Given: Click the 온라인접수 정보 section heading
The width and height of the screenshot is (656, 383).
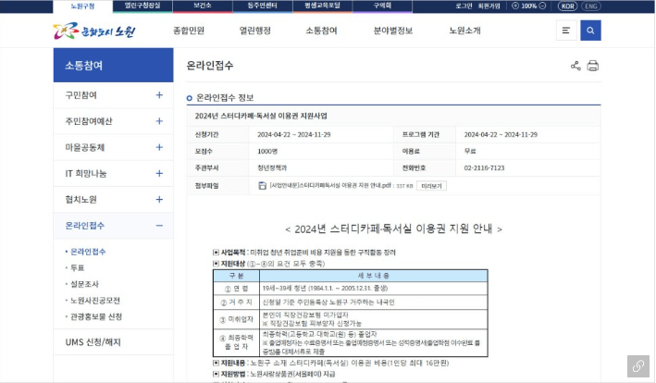Looking at the screenshot, I should tap(225, 98).
